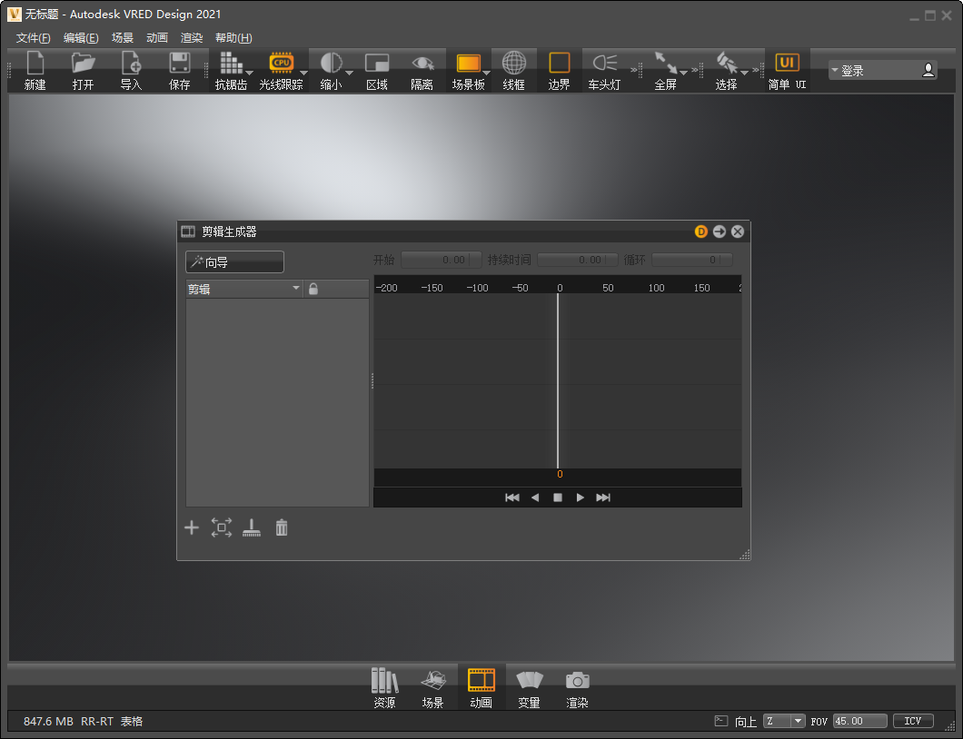Click the -100 mark on timeline ruler

(x=477, y=288)
